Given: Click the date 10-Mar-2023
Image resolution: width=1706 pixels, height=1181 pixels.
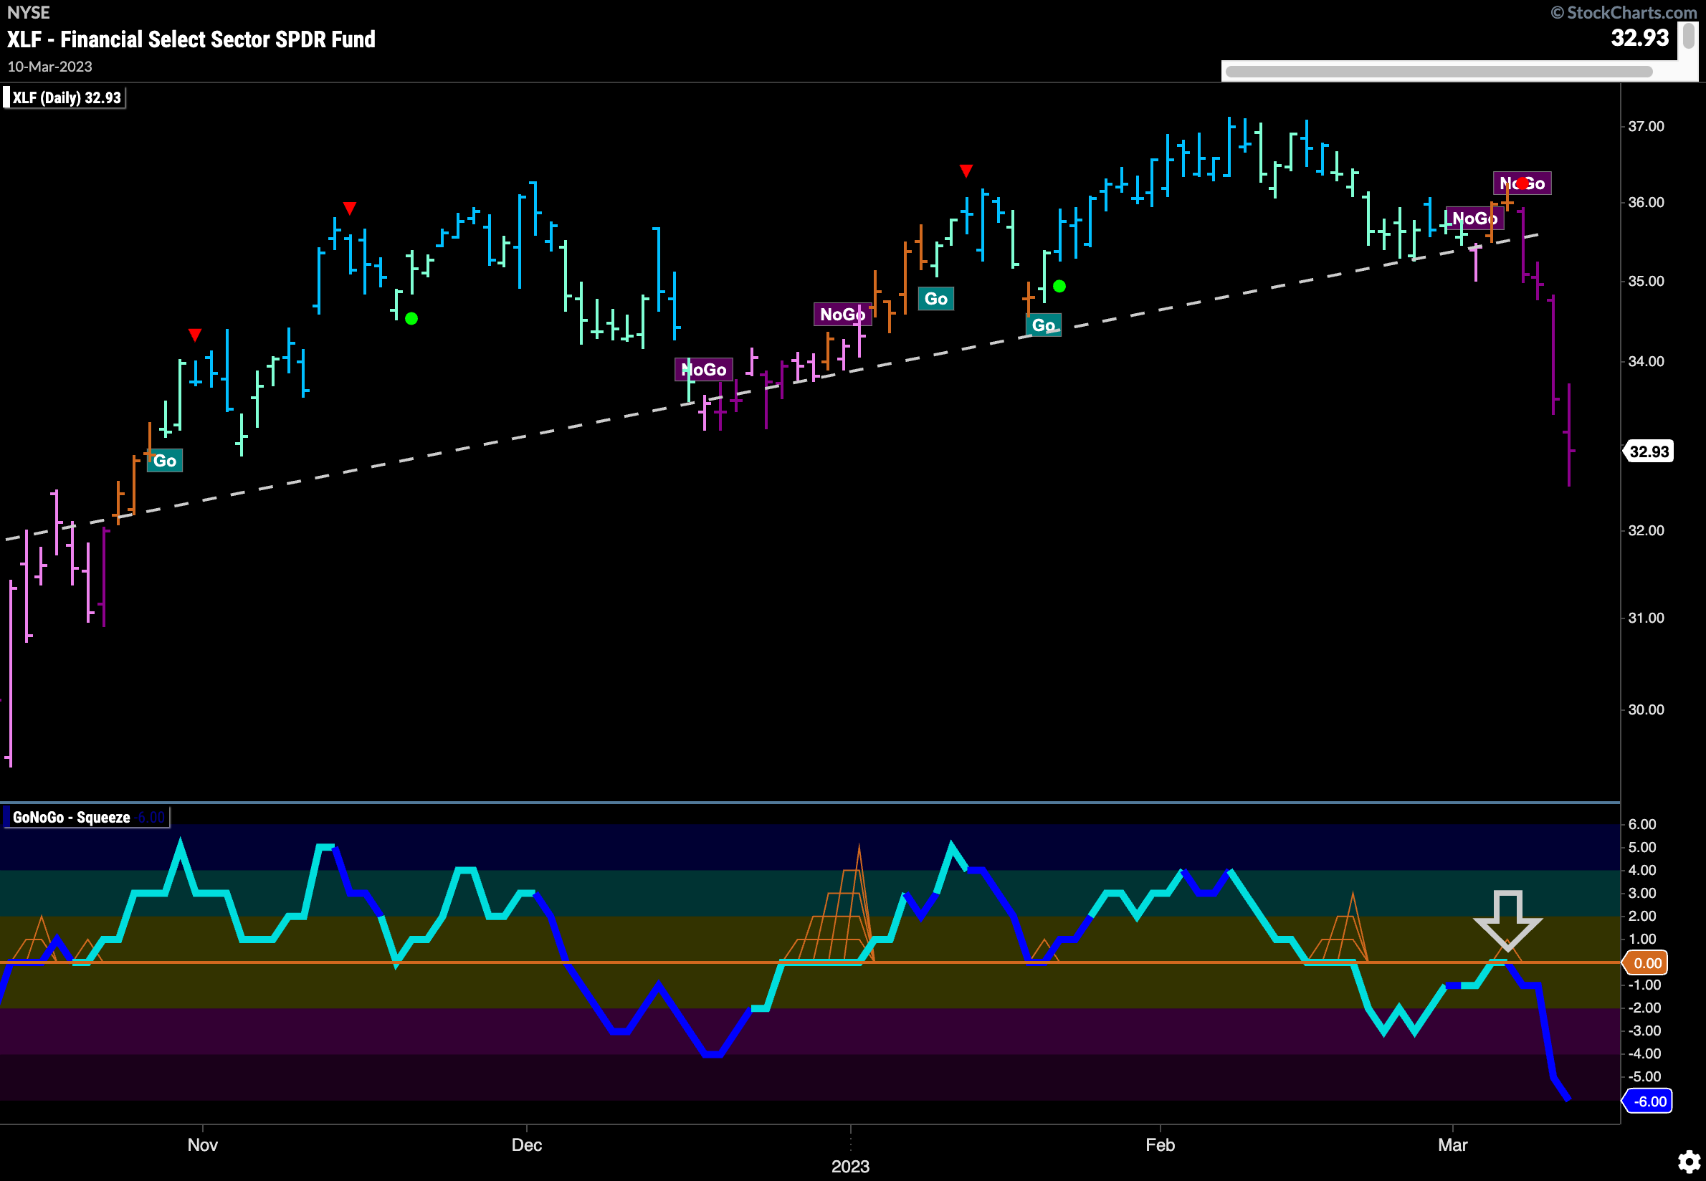Looking at the screenshot, I should click(49, 67).
